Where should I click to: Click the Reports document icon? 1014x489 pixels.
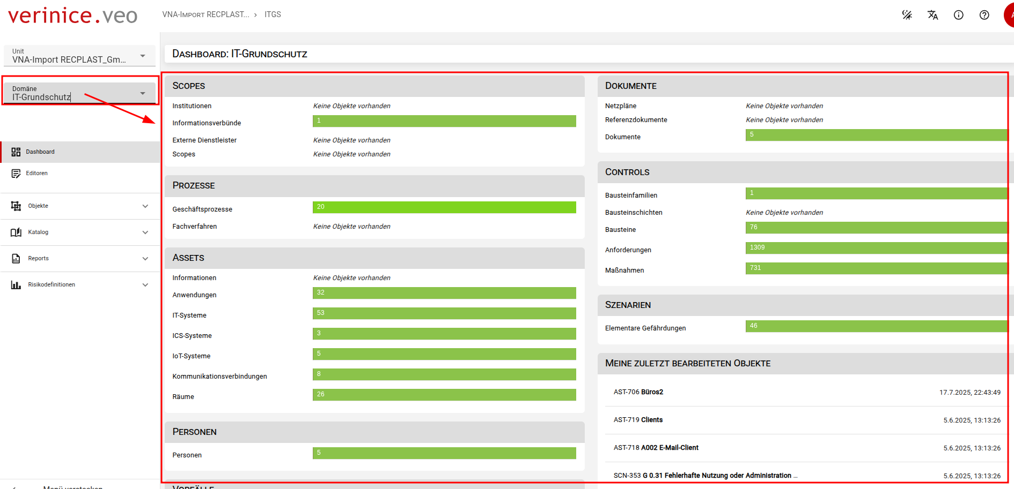click(x=16, y=259)
